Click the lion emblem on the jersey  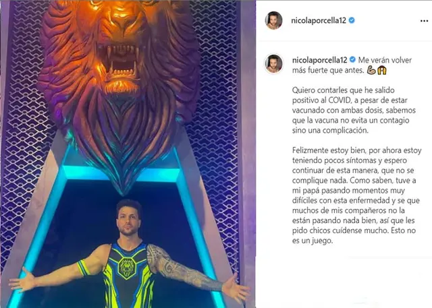pos(127,268)
